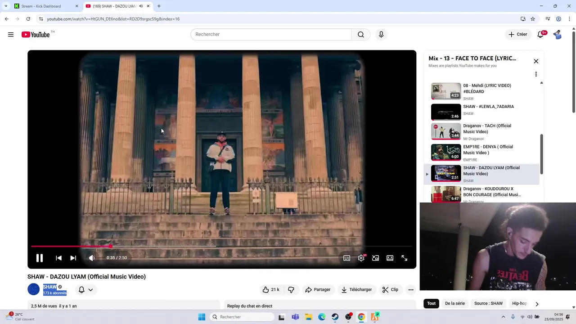Open Microsoft Teams from taskbar
This screenshot has width=576, height=324.
coord(295,317)
